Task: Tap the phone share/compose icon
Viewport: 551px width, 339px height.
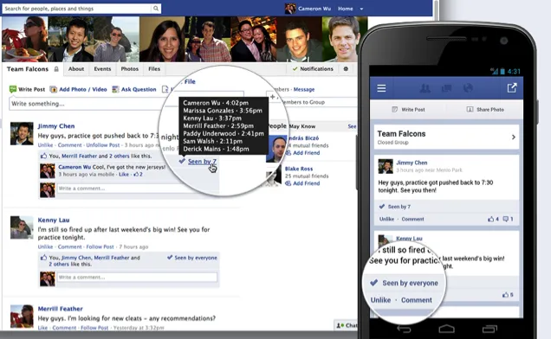Action: point(512,87)
